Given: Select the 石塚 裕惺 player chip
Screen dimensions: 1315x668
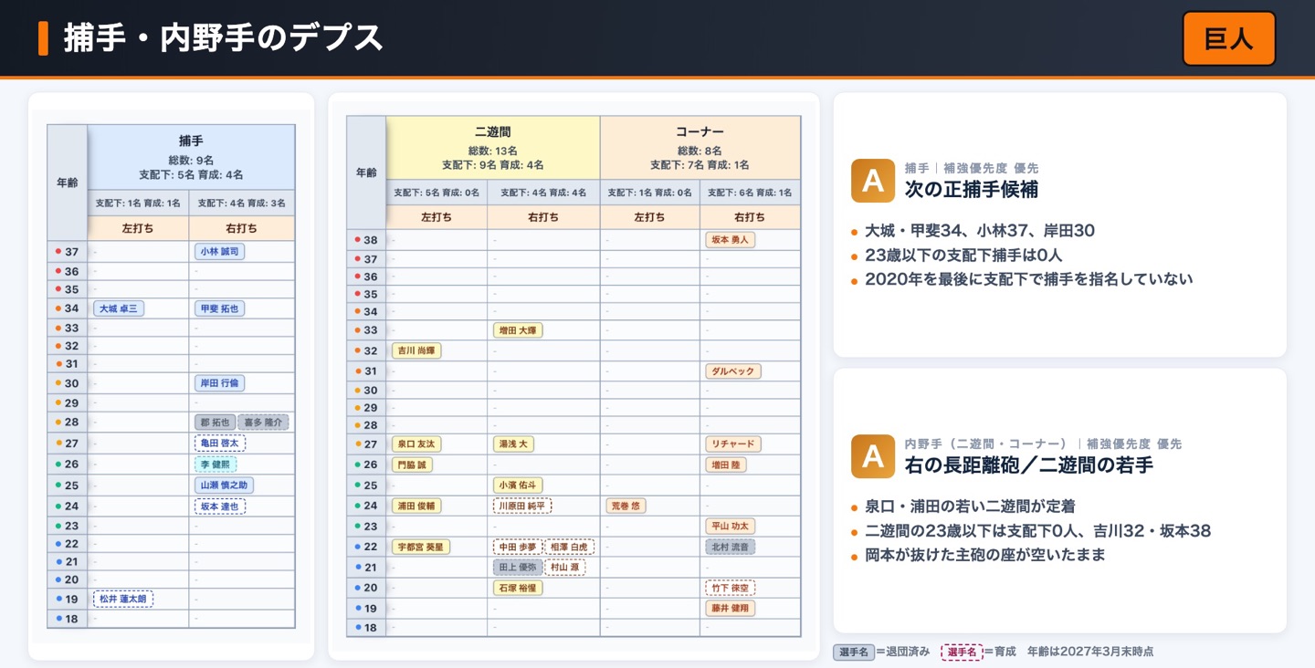Looking at the screenshot, I should pyautogui.click(x=518, y=588).
